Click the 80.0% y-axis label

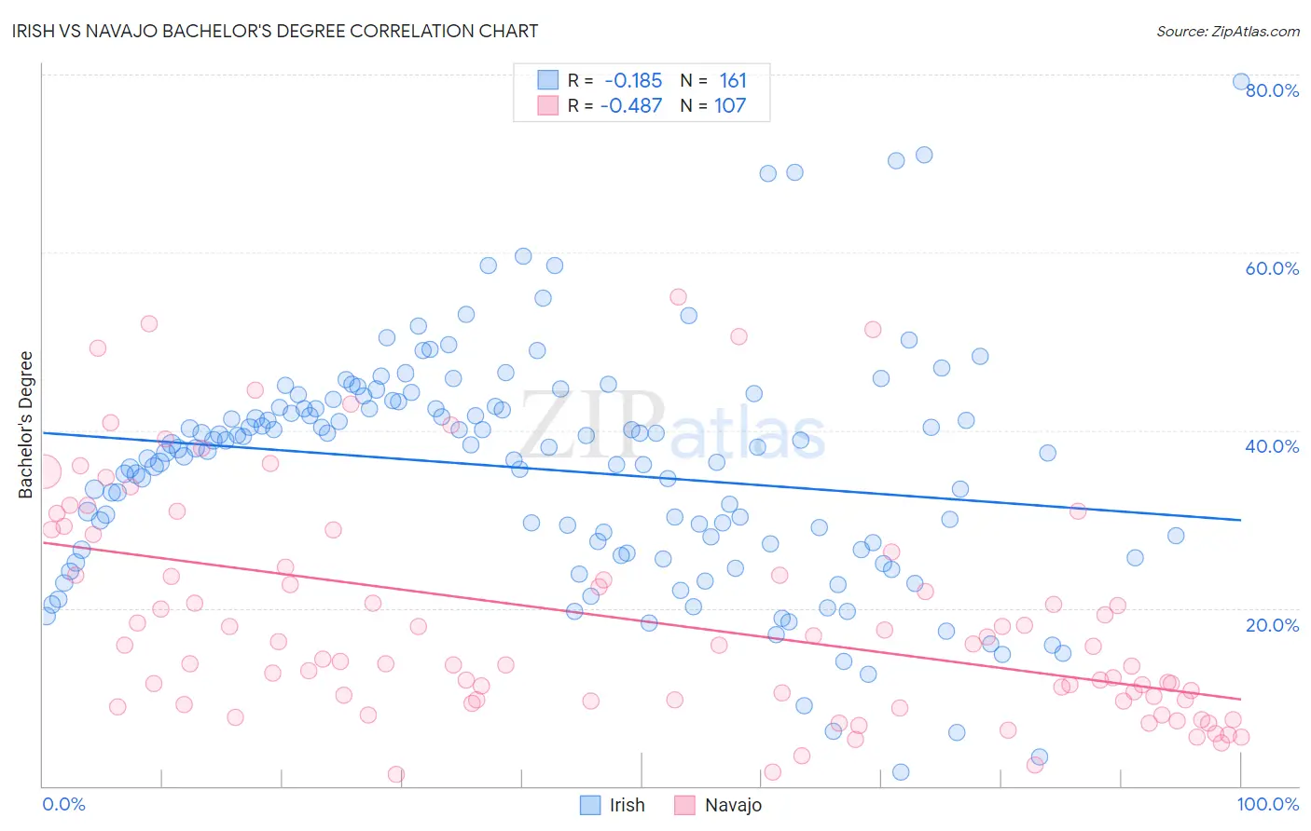1272,90
